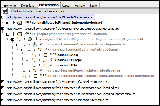The width and height of the screenshot is (160, 106).
Task: Open the FinancialStatements role dropdown arrow
Action: tap(92, 17)
